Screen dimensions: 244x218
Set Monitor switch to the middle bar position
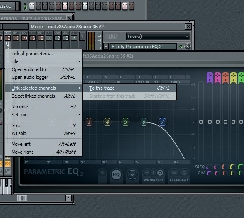(154, 173)
